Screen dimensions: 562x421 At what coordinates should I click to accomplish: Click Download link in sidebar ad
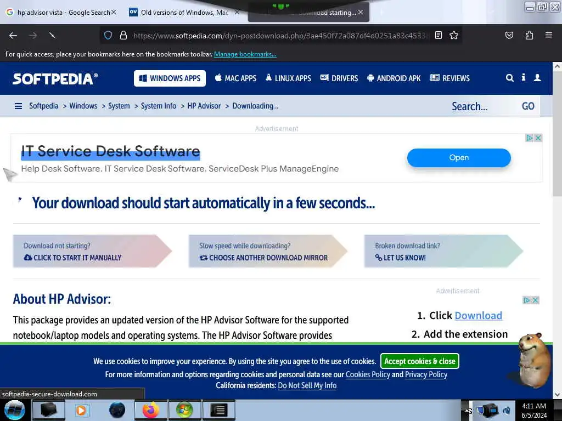pyautogui.click(x=478, y=315)
